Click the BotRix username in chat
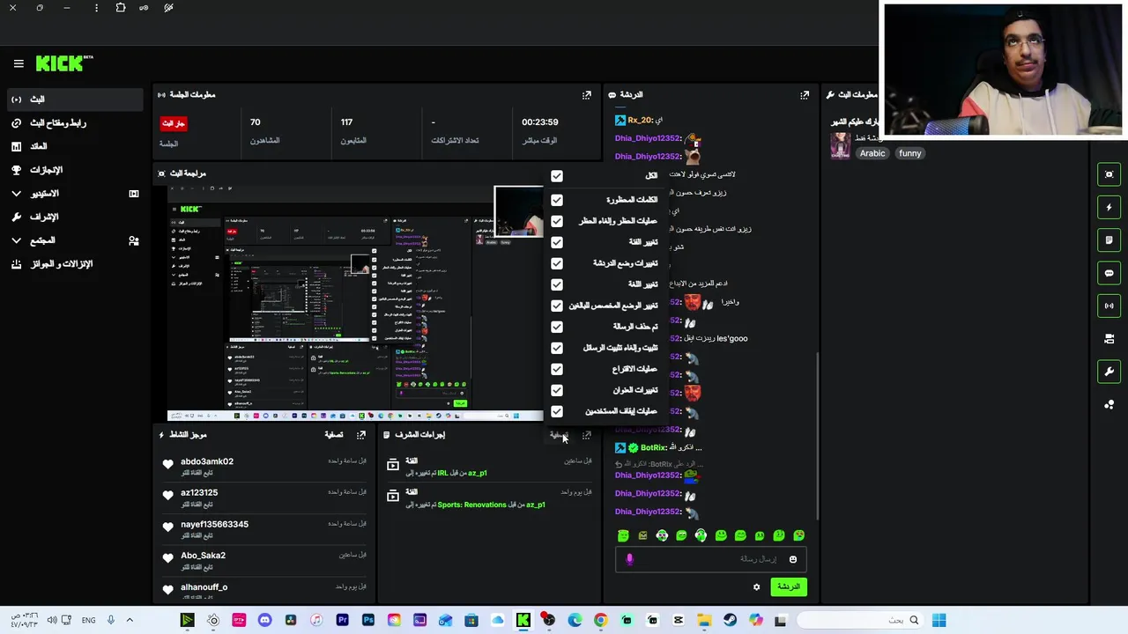This screenshot has width=1128, height=634. [653, 448]
